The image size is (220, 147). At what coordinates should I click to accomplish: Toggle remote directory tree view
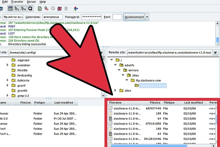(23, 8)
